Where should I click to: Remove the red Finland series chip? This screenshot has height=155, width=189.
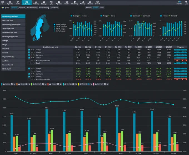click(61, 84)
